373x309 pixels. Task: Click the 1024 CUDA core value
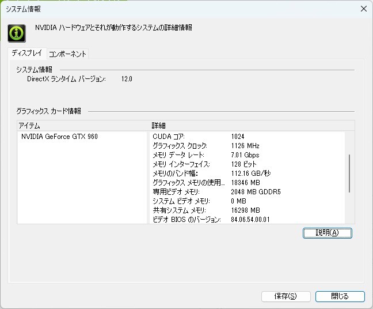(x=238, y=137)
